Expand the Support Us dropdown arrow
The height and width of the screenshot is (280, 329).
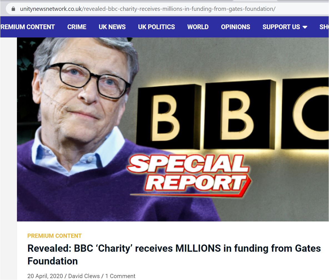[305, 27]
